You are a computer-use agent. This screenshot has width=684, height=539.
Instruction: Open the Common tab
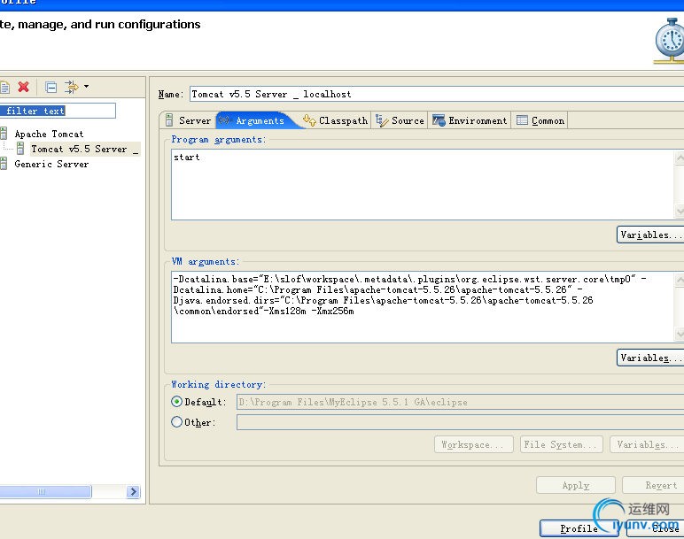pyautogui.click(x=540, y=120)
